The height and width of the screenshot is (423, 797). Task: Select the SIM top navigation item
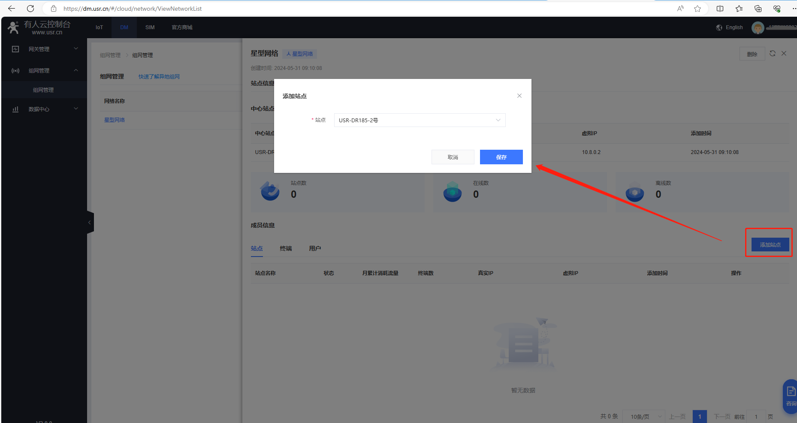150,27
